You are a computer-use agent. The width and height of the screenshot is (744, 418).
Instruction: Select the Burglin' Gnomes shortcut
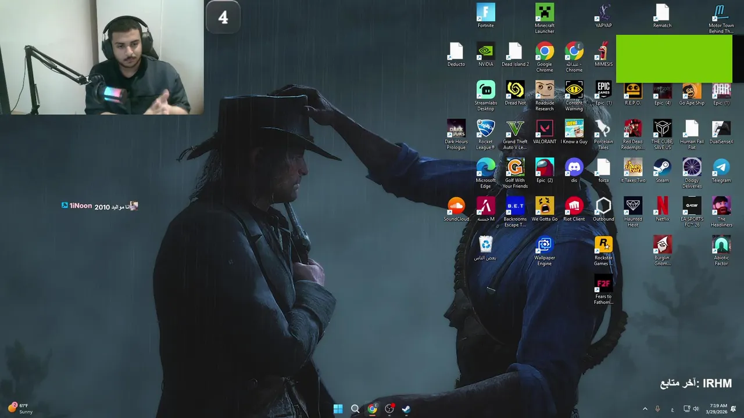[x=662, y=251]
